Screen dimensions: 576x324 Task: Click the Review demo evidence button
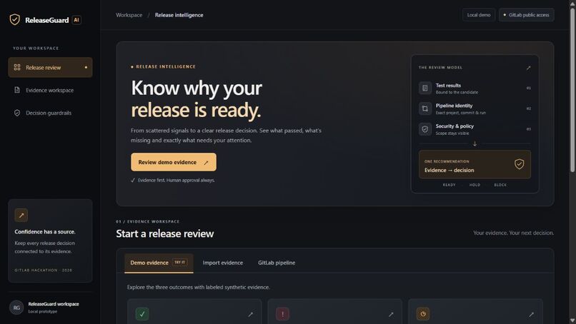tap(174, 162)
